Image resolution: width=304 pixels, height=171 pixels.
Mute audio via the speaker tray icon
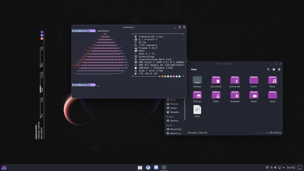(275, 167)
